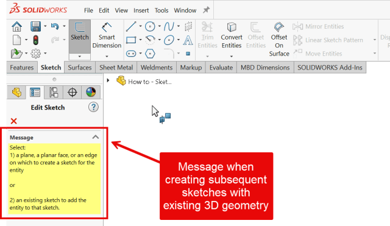Open the Line tool dropdown arrow
This screenshot has width=390, height=226.
pyautogui.click(x=141, y=26)
